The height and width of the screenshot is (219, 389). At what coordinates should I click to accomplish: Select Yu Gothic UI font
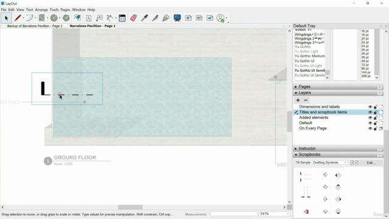pos(305,61)
